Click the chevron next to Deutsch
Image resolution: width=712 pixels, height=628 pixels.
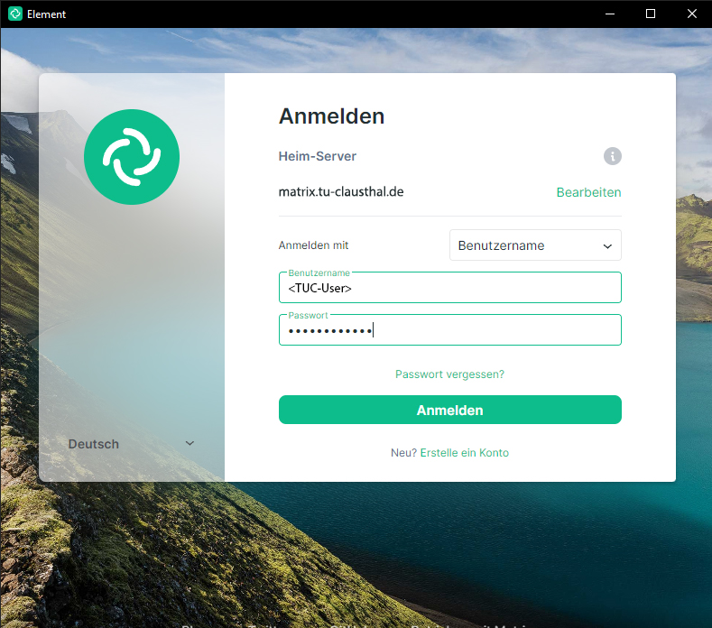[x=190, y=443]
